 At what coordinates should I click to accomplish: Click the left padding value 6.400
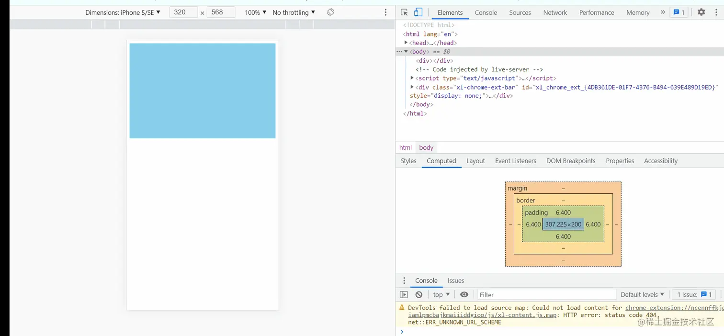pos(533,224)
